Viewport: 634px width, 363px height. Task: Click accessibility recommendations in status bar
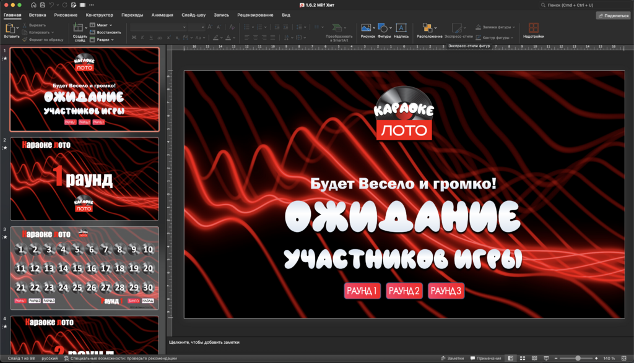[121, 358]
